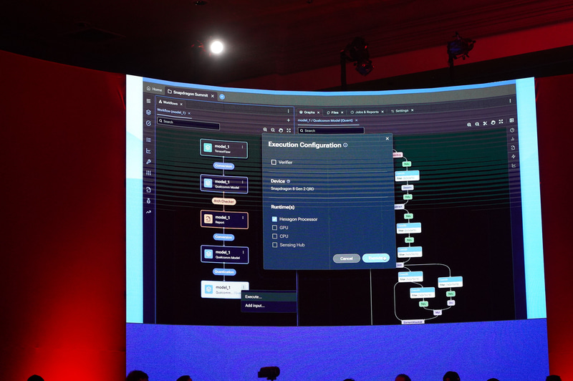573x381 pixels.
Task: Open the list view sidebar icon
Action: tap(148, 140)
